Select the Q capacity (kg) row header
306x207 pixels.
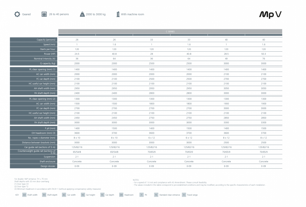click(x=33, y=63)
